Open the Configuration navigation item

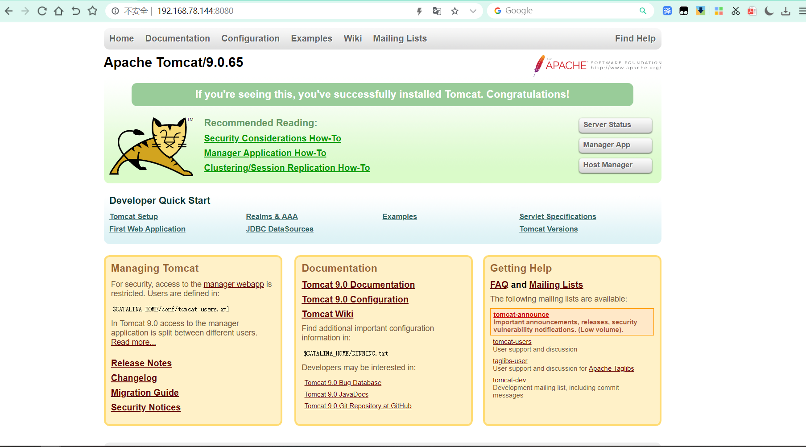click(251, 39)
